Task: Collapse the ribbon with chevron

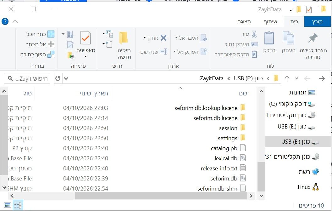Action: tap(15, 21)
